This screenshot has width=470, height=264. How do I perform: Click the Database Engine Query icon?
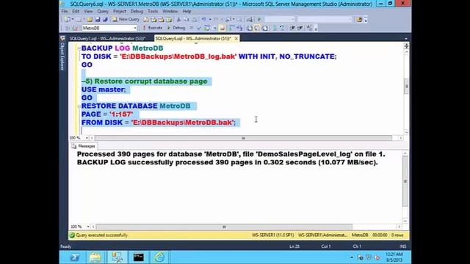145,20
